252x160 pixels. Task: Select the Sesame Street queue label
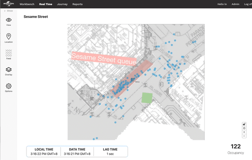pyautogui.click(x=104, y=58)
